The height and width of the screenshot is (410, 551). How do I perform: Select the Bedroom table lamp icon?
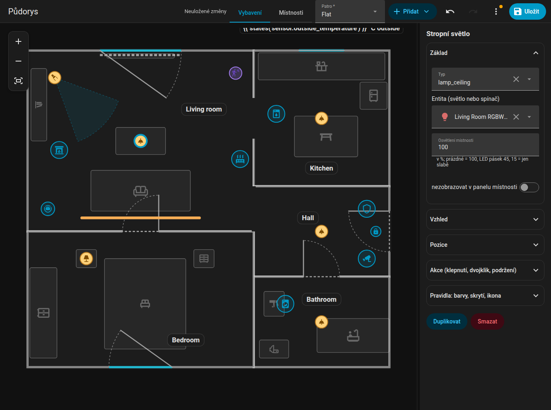click(87, 259)
